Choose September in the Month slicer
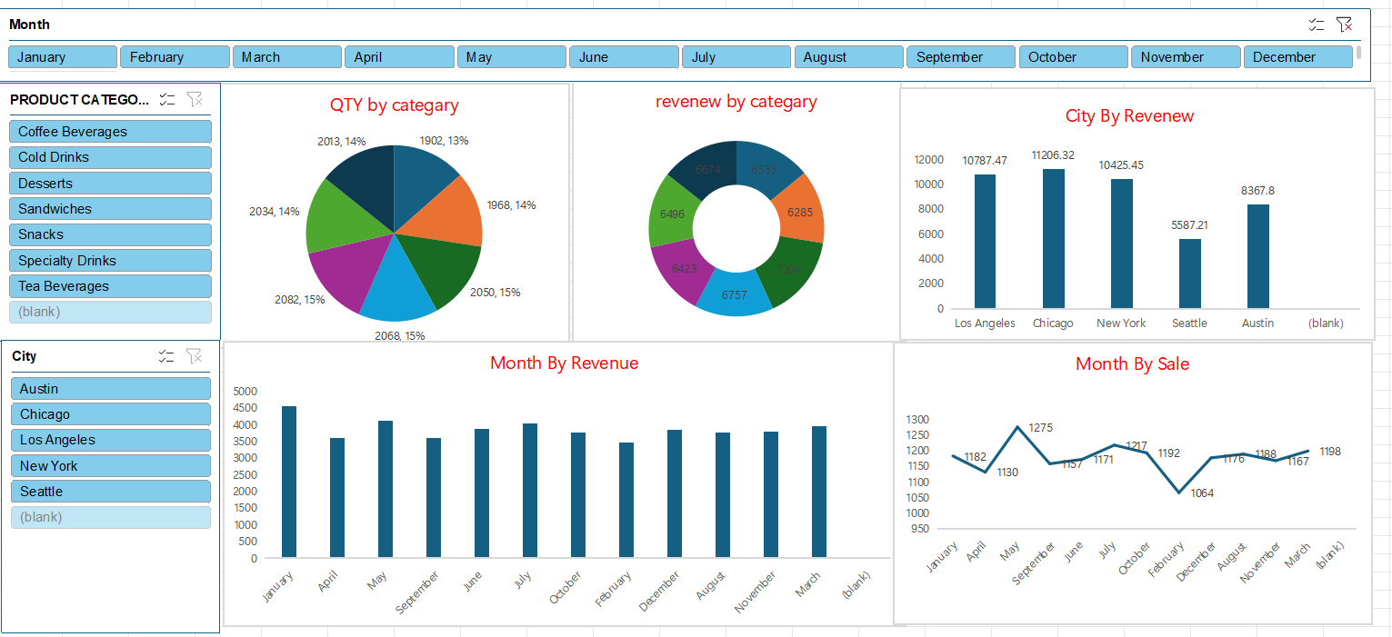This screenshot has width=1392, height=637. (x=961, y=57)
